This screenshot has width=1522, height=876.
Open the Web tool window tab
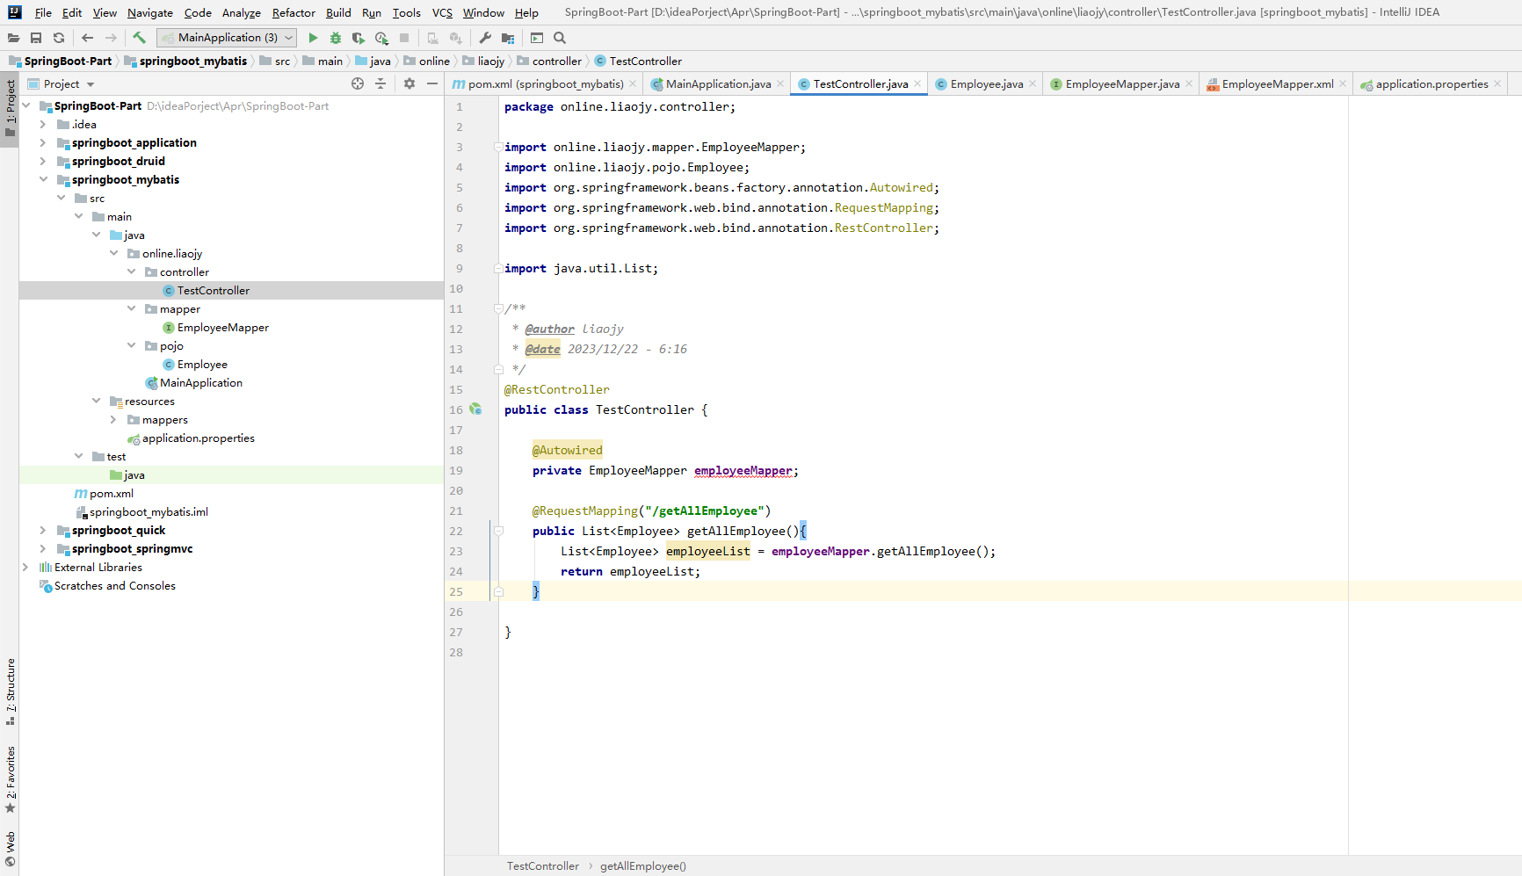[11, 850]
